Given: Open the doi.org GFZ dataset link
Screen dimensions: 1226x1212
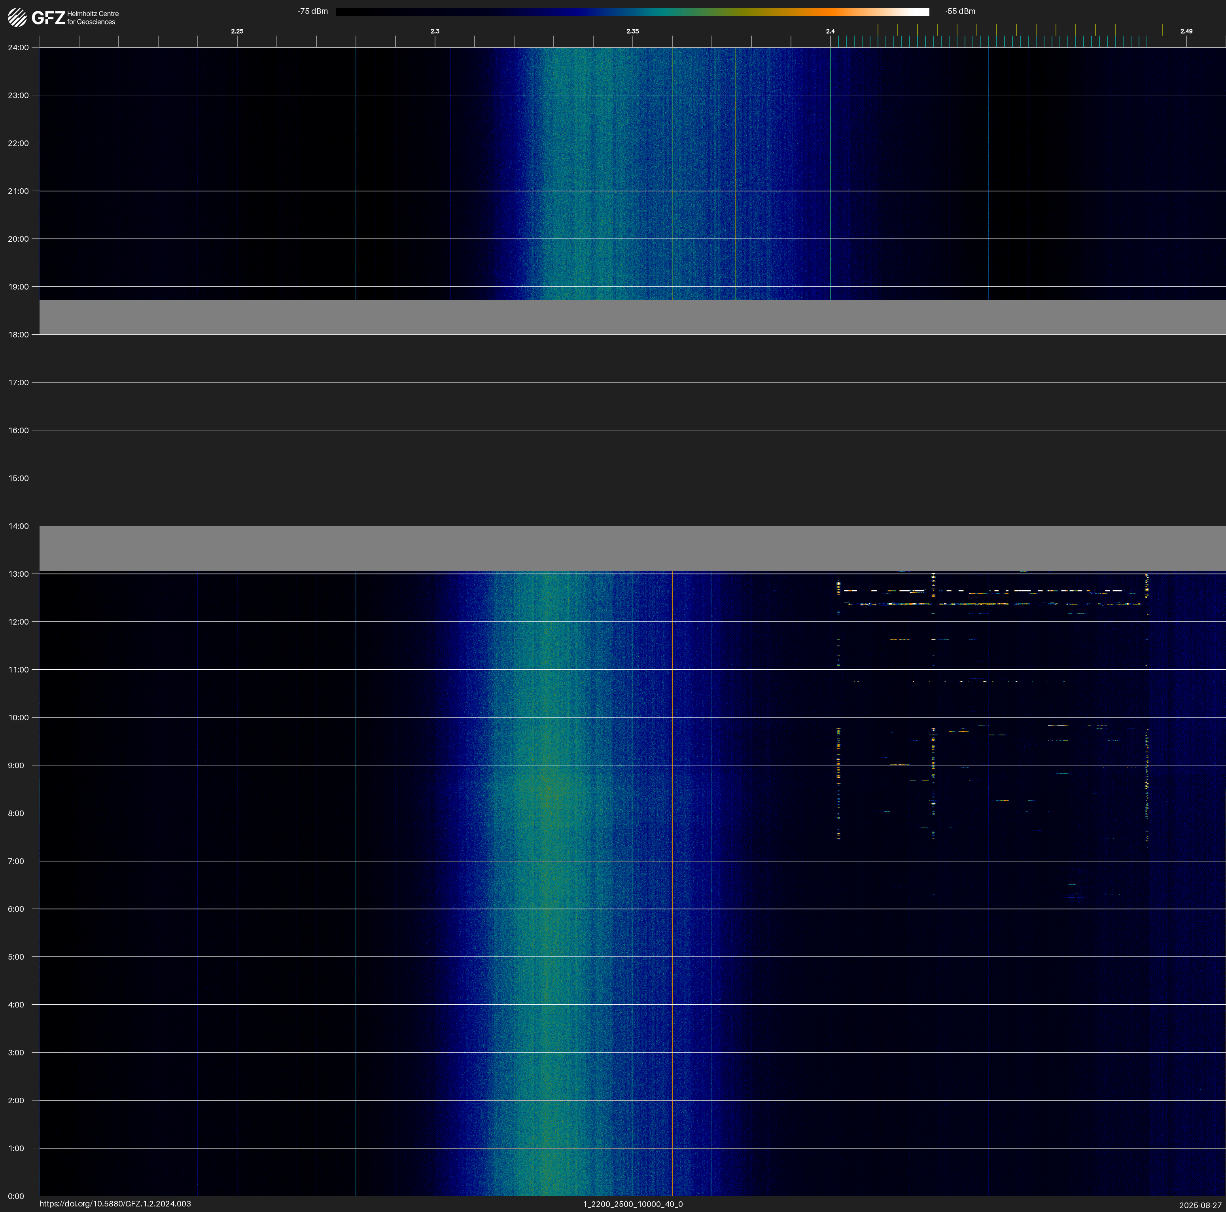Looking at the screenshot, I should point(115,1204).
